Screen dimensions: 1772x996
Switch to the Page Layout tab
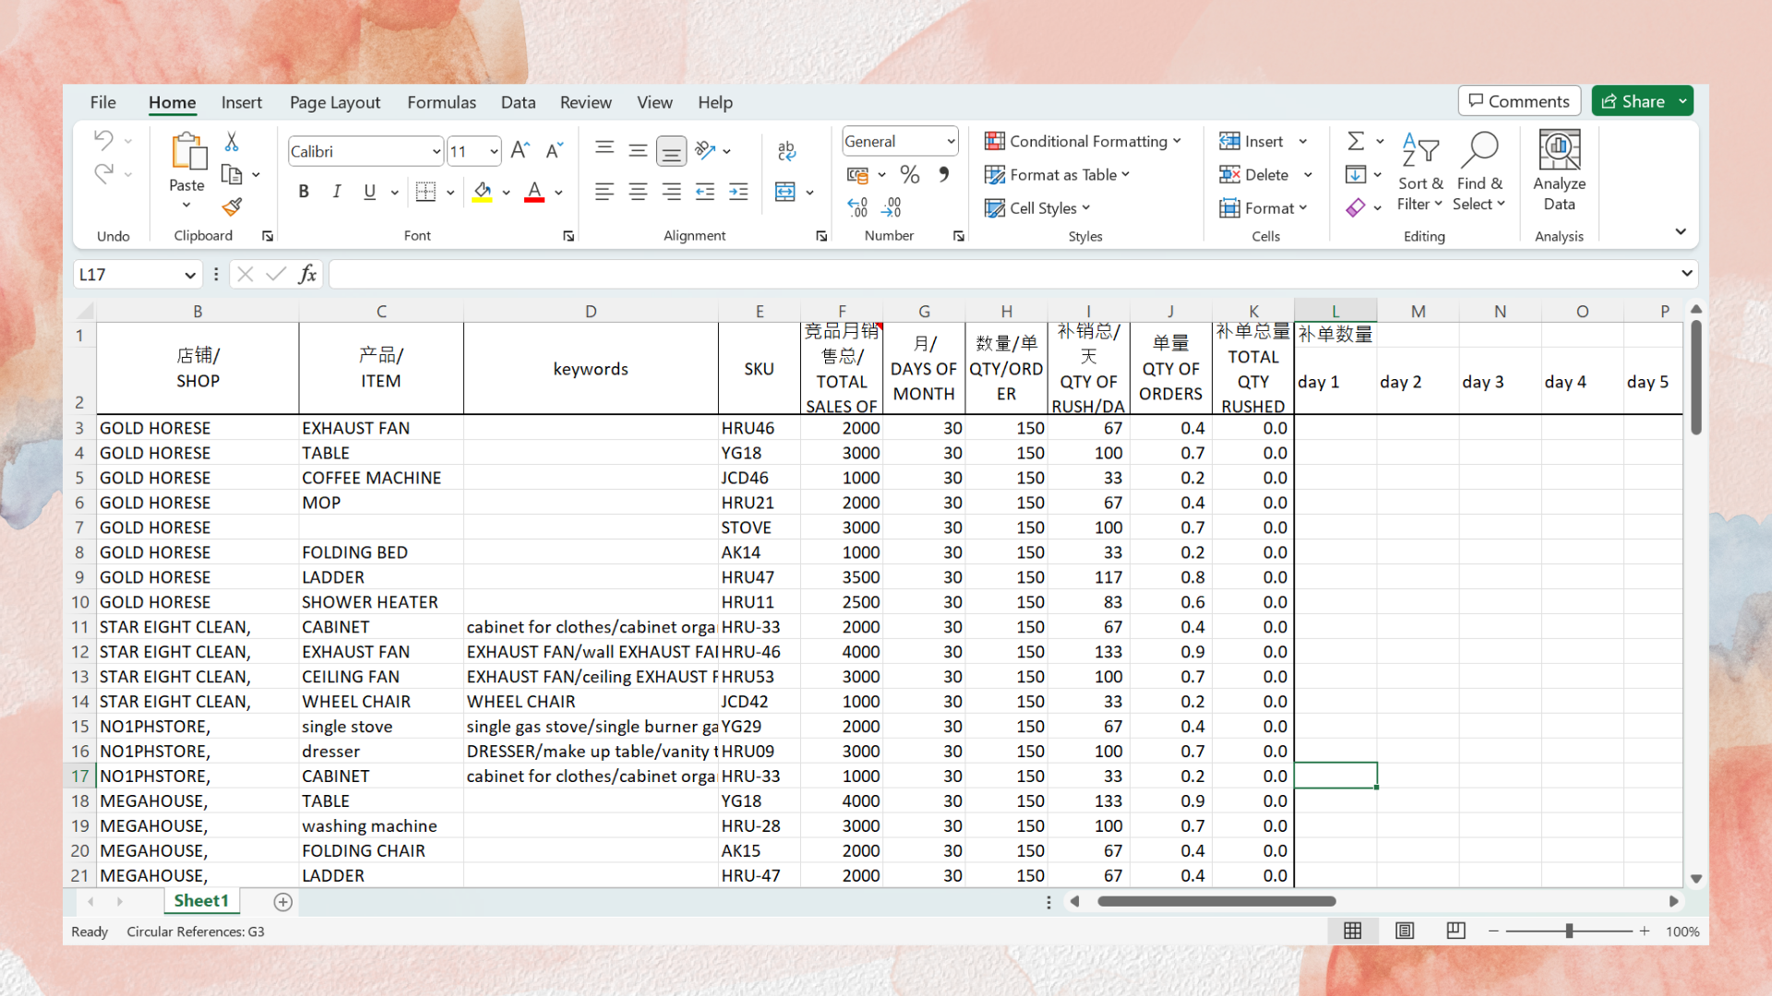[334, 102]
